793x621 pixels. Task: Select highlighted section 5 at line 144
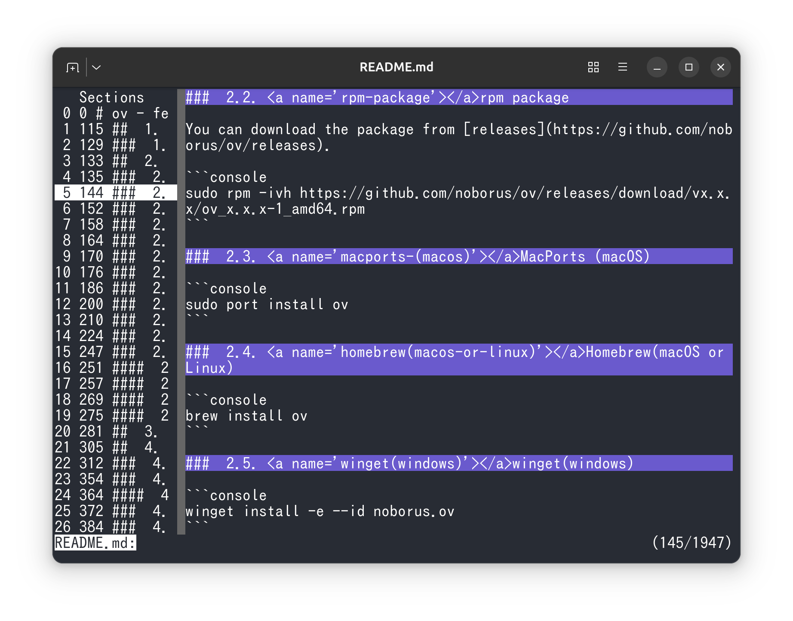[x=116, y=193]
